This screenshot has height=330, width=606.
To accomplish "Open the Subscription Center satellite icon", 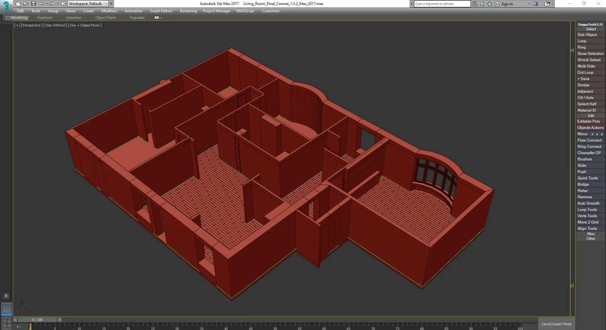I will pos(482,4).
